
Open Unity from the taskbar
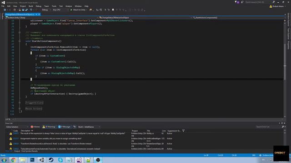pyautogui.click(x=42, y=160)
